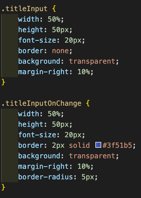Click the closing brace of .titleInput rule
Screen dimensions: 141x198
tap(4, 82)
